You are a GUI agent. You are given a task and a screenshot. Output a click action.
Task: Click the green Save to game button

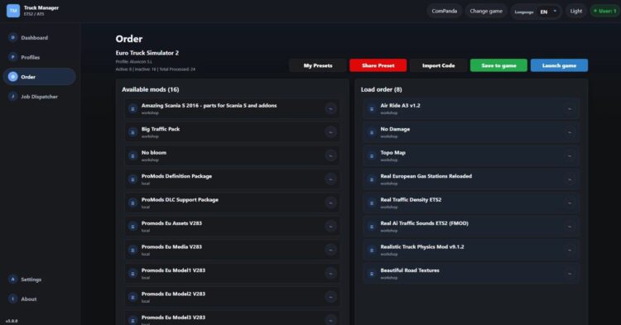[498, 65]
